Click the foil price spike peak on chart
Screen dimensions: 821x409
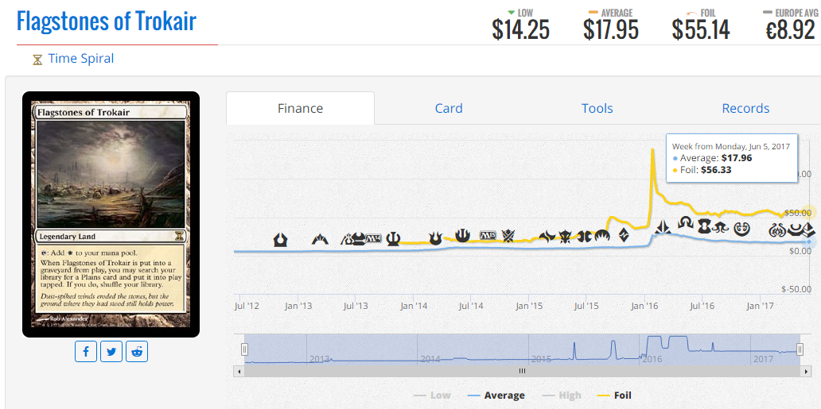pos(652,150)
